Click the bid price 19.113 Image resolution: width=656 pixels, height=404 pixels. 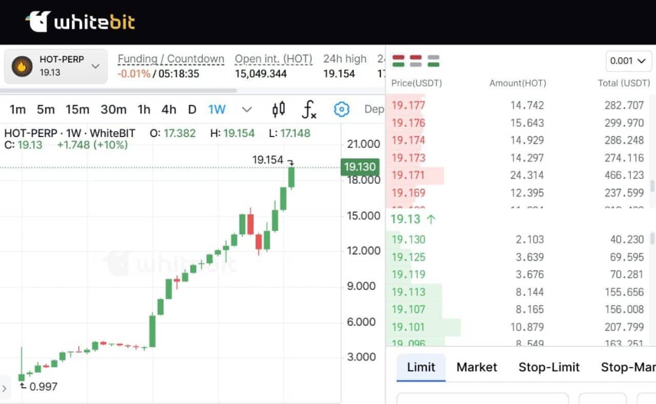(408, 292)
